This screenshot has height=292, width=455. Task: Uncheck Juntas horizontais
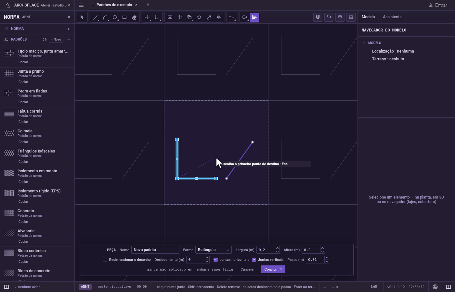click(215, 260)
